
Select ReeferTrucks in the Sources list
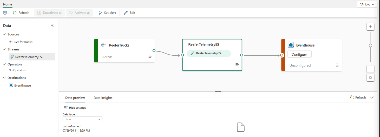(x=23, y=42)
